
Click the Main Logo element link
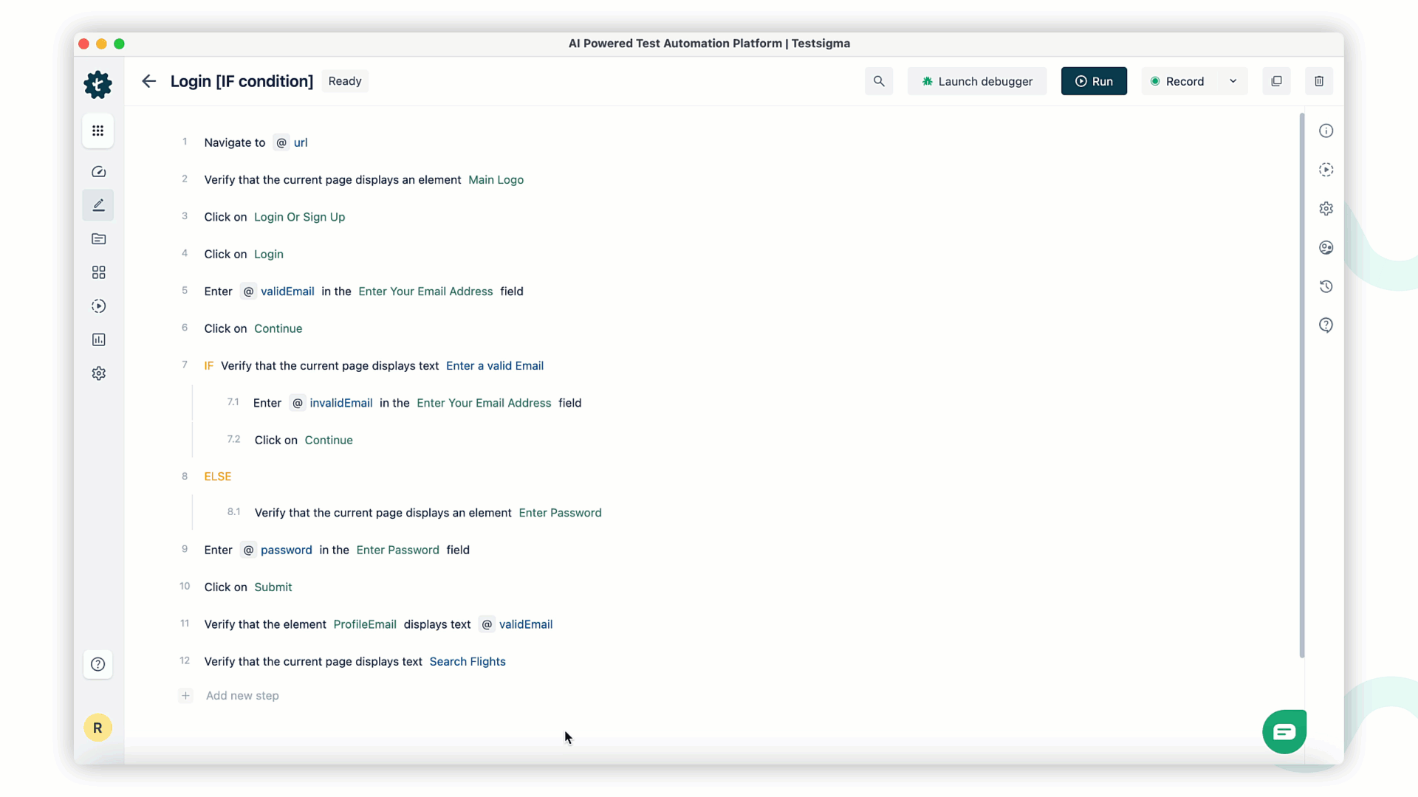(496, 180)
